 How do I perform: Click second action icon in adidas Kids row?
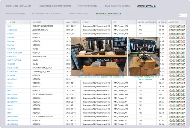174,30
